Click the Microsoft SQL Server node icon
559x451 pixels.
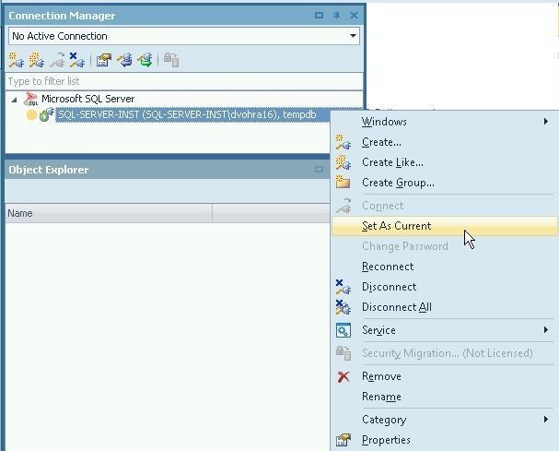[31, 99]
